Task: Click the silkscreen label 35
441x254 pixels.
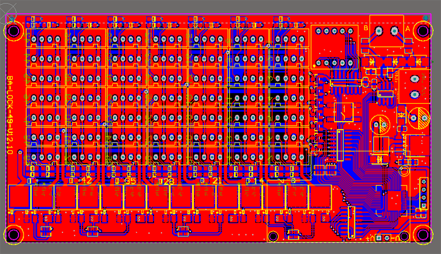Action: (131, 181)
